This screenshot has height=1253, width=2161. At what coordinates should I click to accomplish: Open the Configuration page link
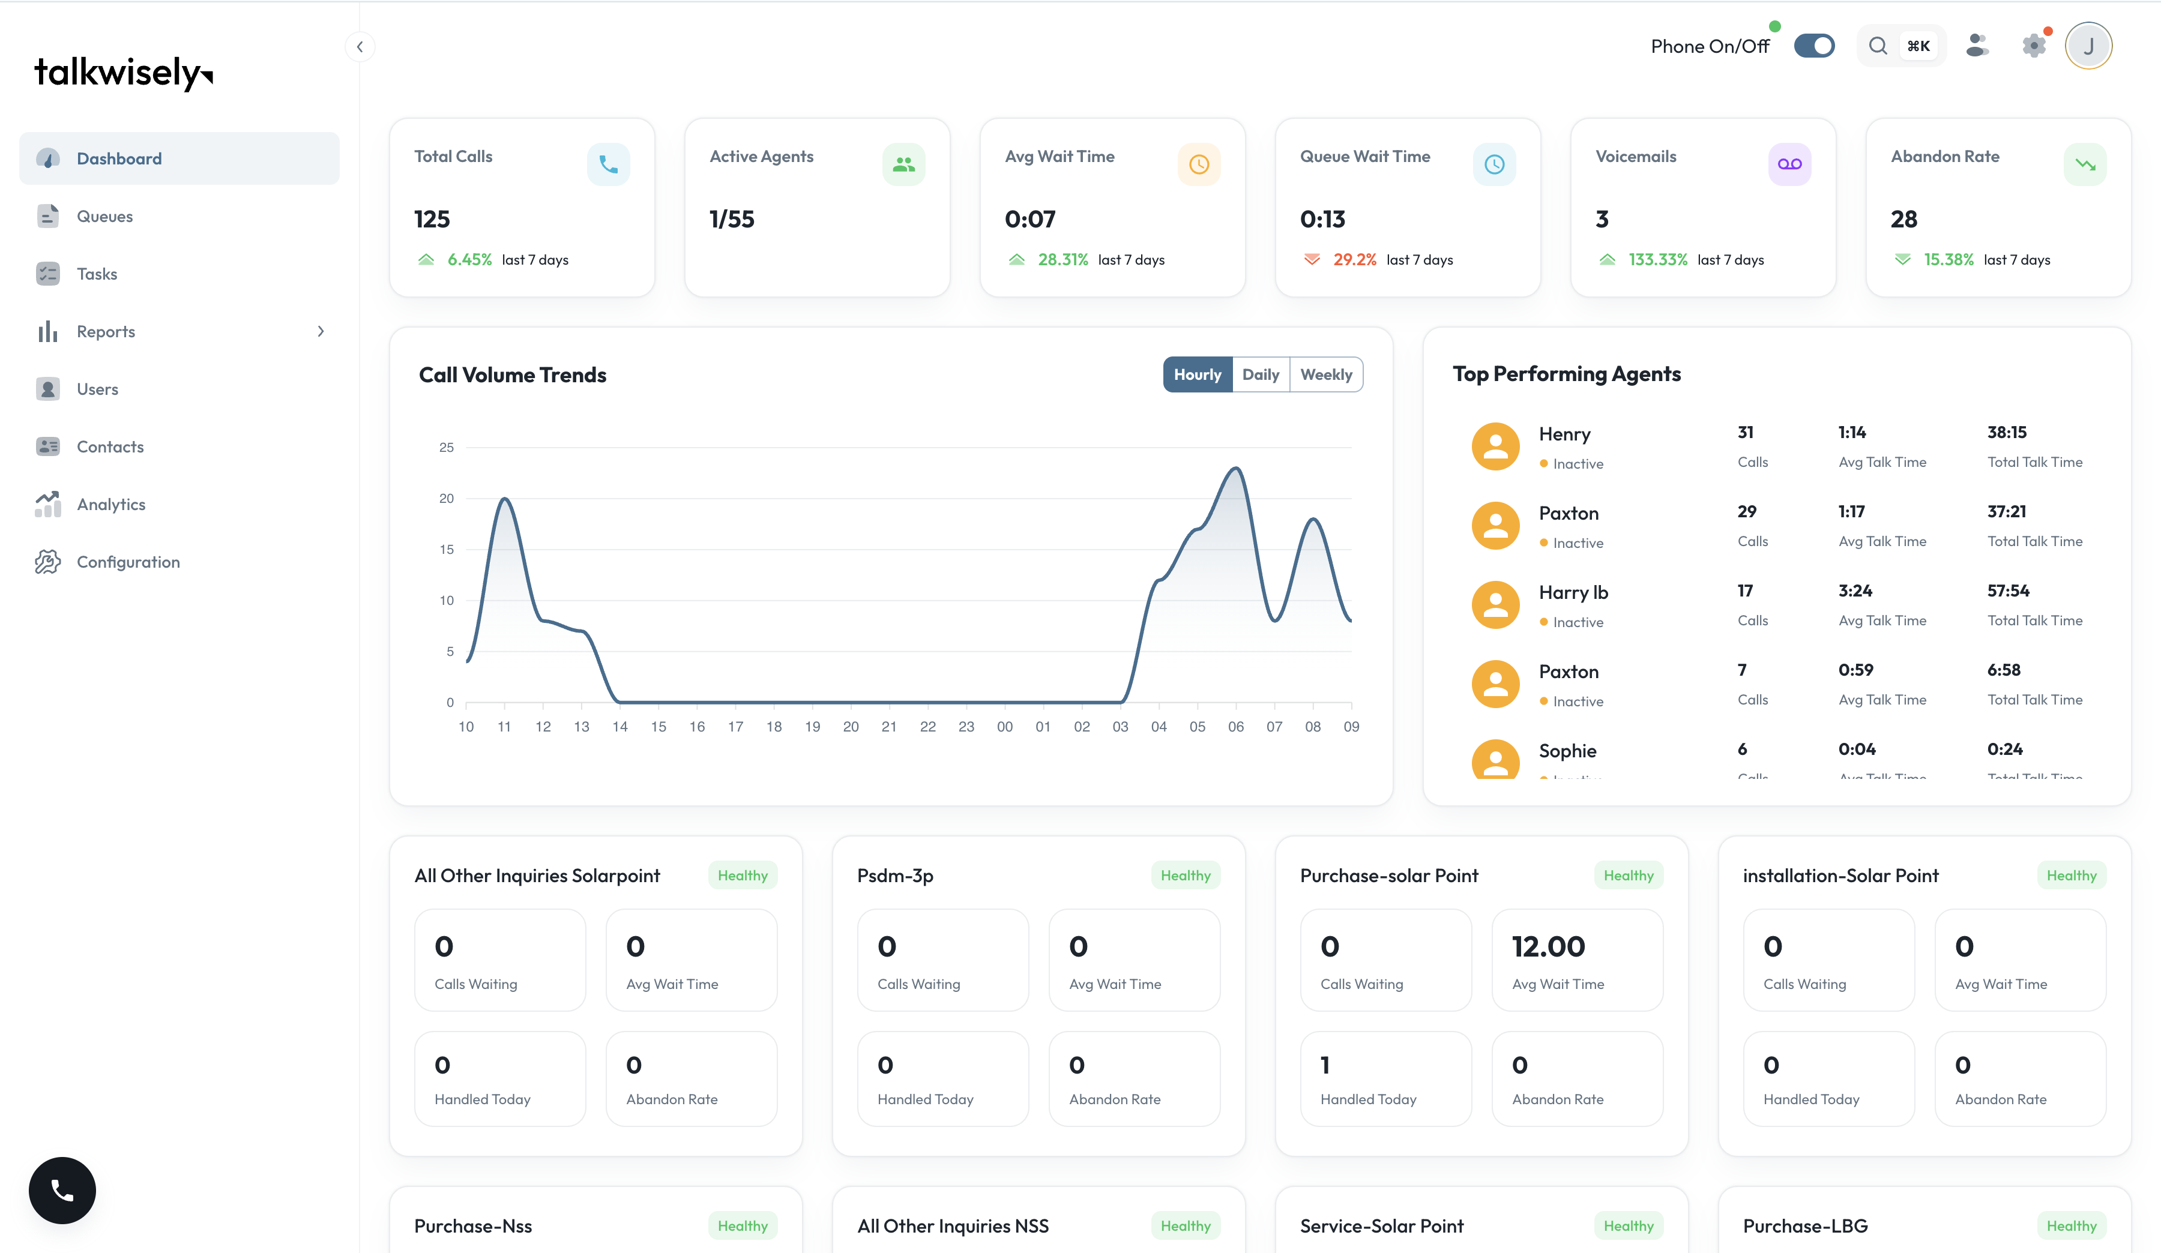pyautogui.click(x=128, y=562)
